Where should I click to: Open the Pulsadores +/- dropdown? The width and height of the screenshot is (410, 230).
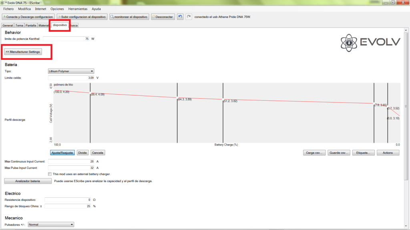(x=51, y=224)
